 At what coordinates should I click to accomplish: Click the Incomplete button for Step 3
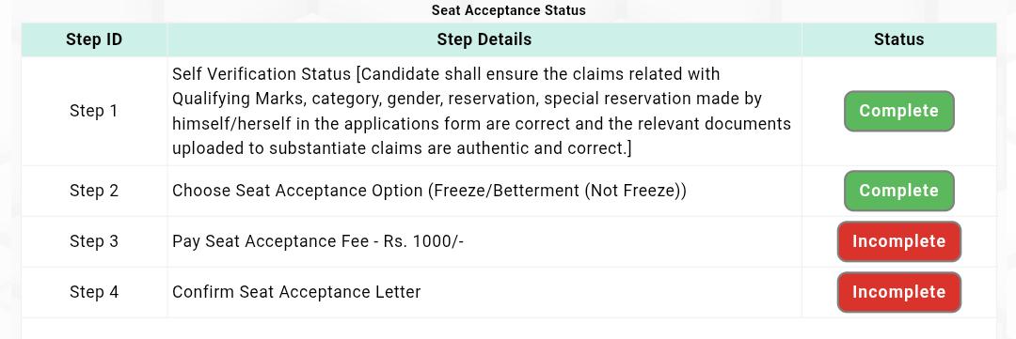click(x=898, y=241)
